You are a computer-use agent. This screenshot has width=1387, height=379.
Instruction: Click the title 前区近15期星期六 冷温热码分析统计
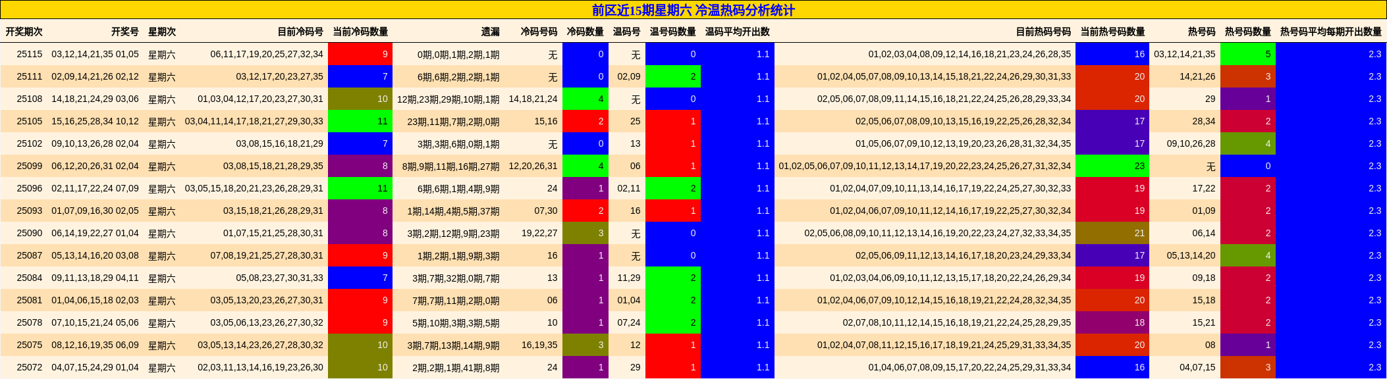pyautogui.click(x=693, y=10)
